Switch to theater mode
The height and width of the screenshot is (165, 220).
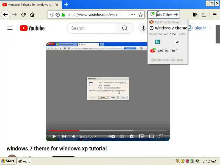click(152, 136)
